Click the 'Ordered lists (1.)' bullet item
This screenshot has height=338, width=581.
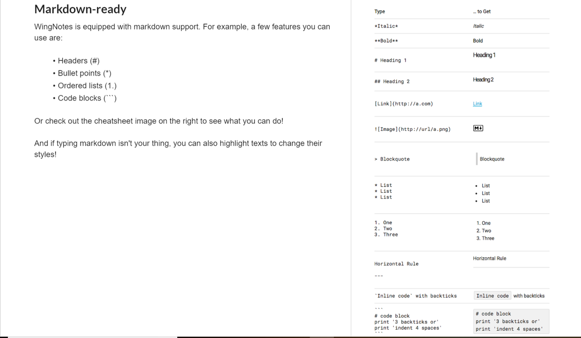tap(87, 85)
